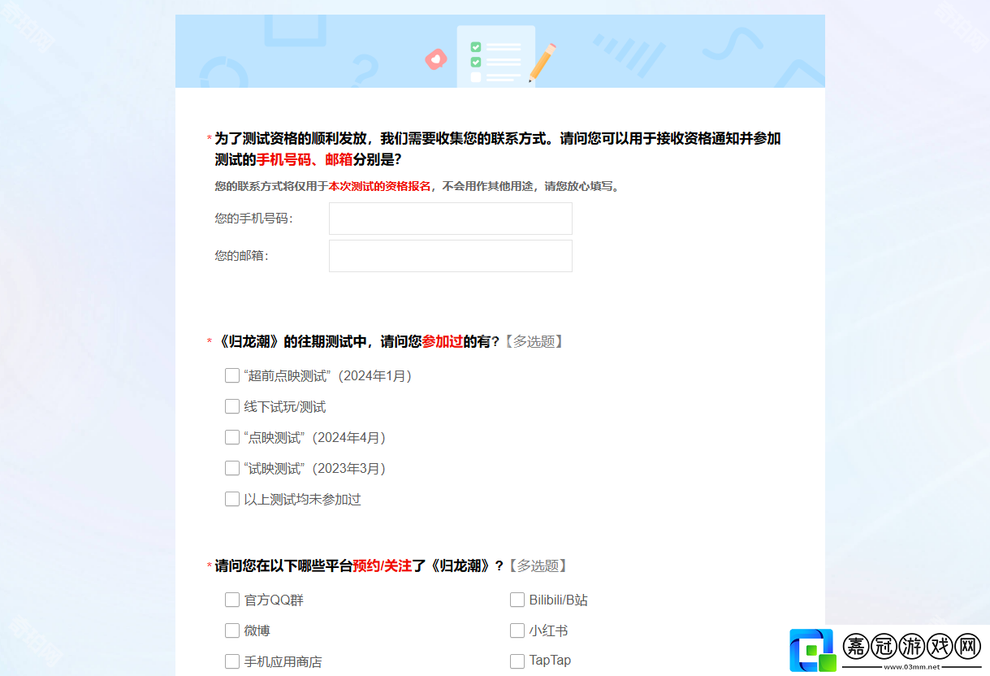Check 以上测试均未参加过 option
Screen dimensions: 990x676
pyautogui.click(x=232, y=499)
